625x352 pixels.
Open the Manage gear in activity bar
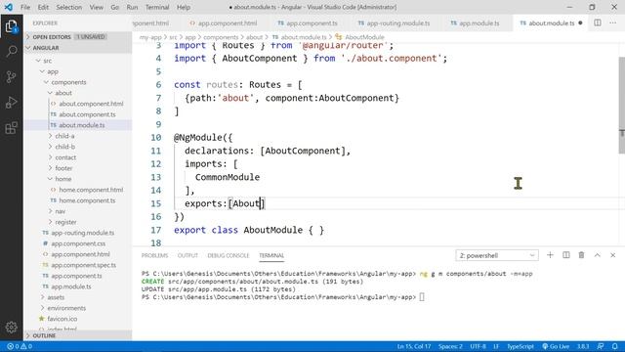pyautogui.click(x=11, y=328)
